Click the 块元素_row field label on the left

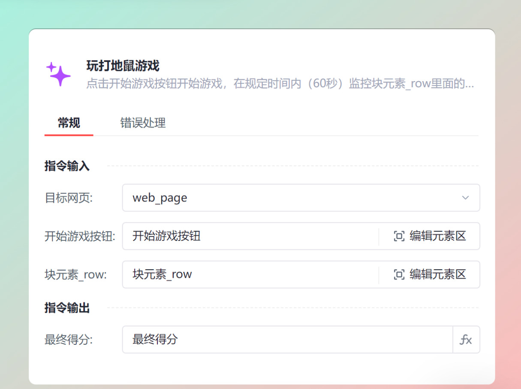(x=75, y=274)
